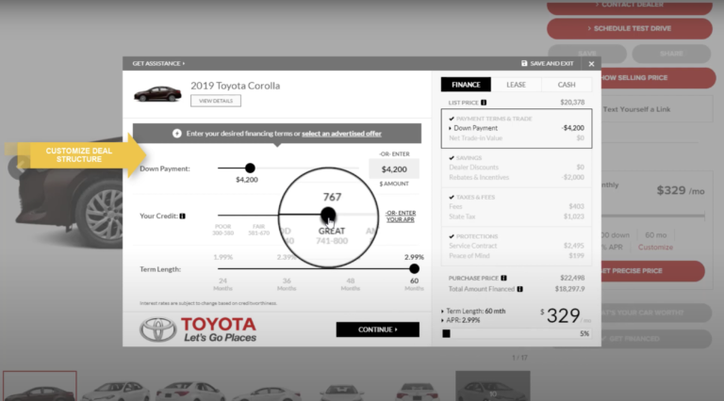Click the Peace of Mind line
This screenshot has width=724, height=401.
[x=517, y=255]
